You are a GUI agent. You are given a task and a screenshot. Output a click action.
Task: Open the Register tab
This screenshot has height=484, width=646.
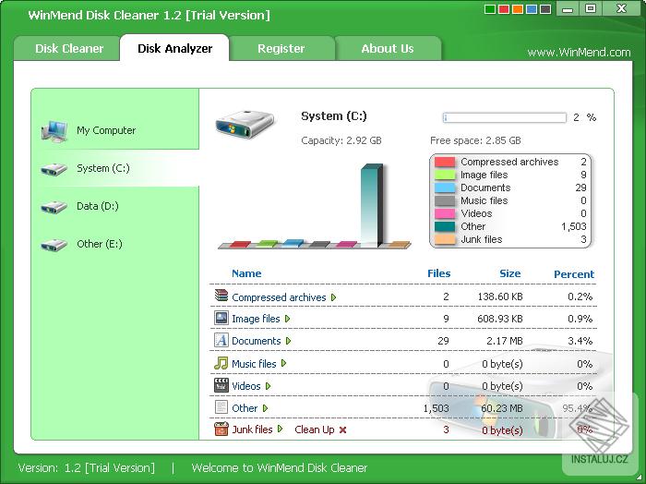coord(281,49)
